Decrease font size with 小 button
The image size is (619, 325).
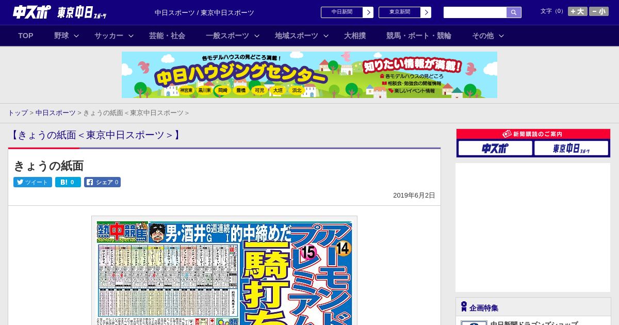pyautogui.click(x=599, y=11)
